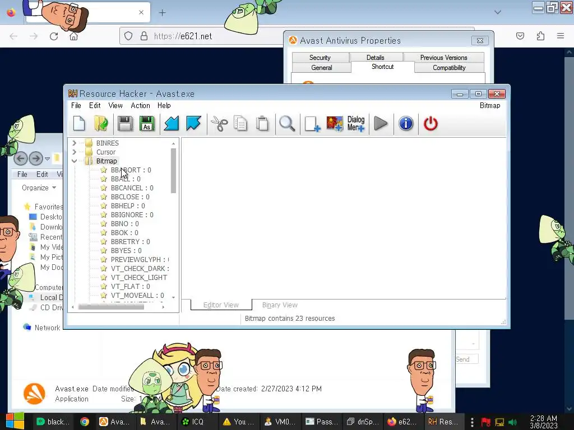574x430 pixels.
Task: Open Firefox list all tabs chevron
Action: [x=498, y=12]
